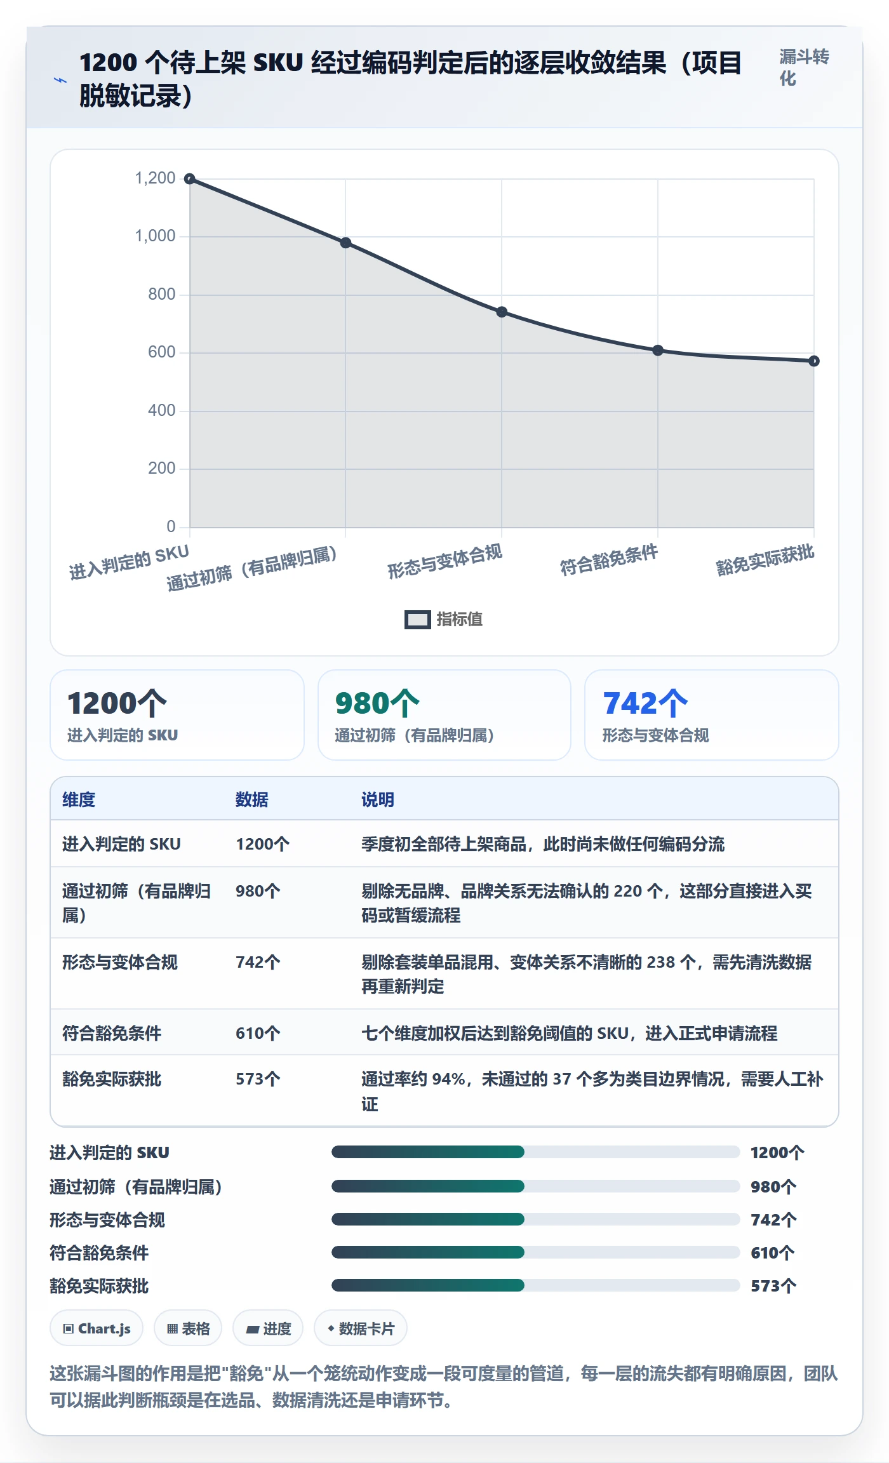
Task: Click the Chart.js tag chip
Action: point(97,1328)
